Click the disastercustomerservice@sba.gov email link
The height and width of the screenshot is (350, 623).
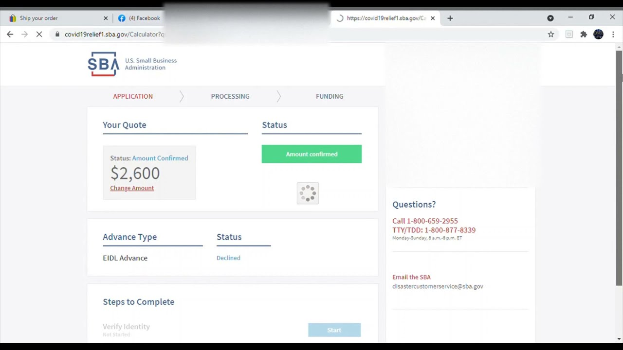[x=438, y=286]
